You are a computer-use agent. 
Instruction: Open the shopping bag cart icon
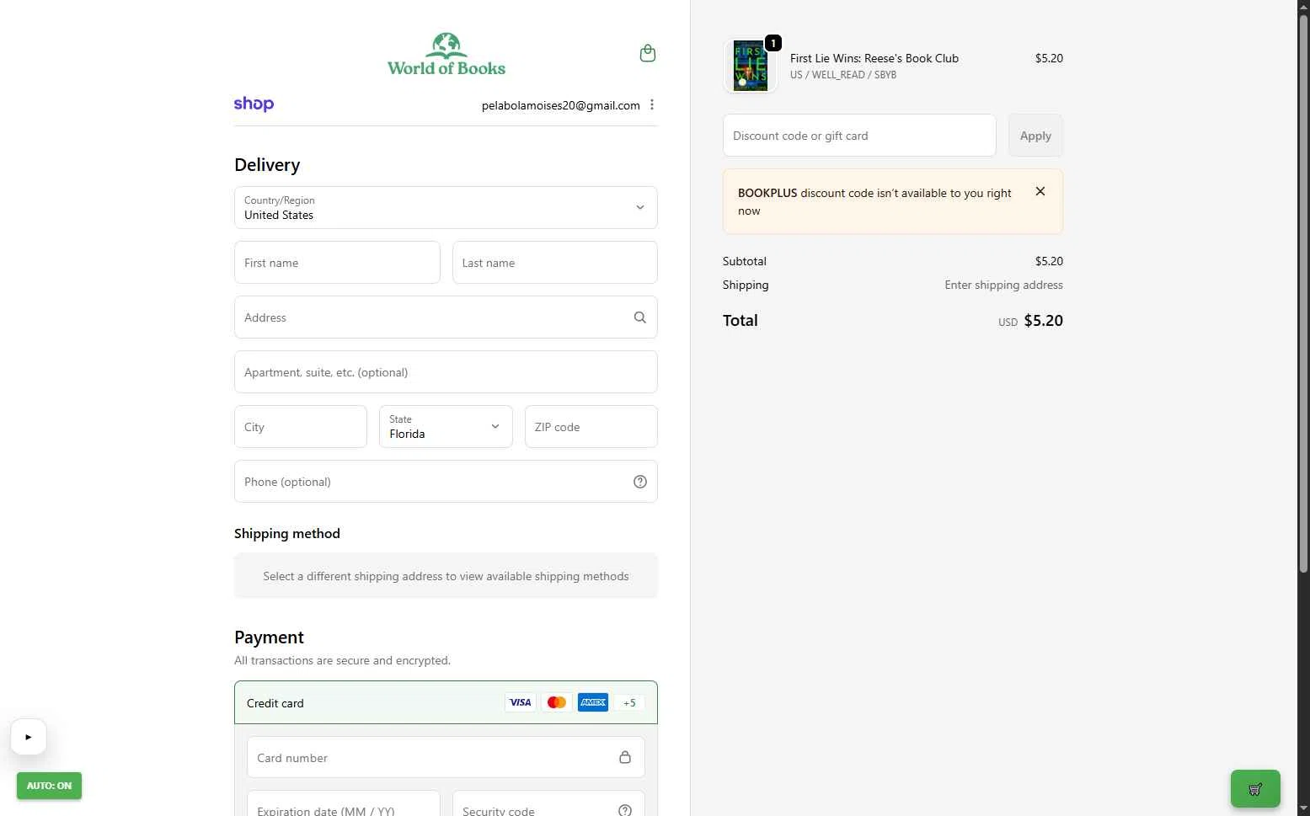pyautogui.click(x=647, y=54)
